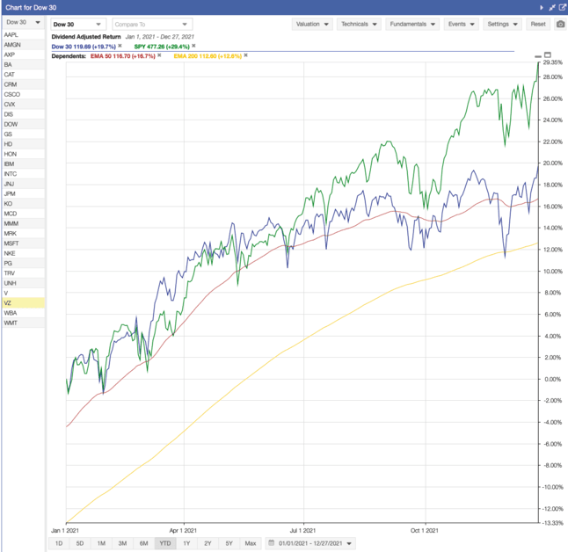
Task: Select AXP in the ticker list
Action: (x=23, y=54)
